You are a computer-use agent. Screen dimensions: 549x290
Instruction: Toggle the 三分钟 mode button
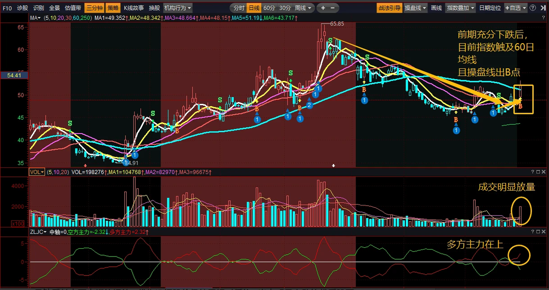(94, 8)
